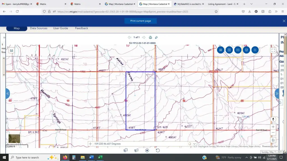This screenshot has height=161, width=287.
Task: Click the Print current page button
Action: coord(140,21)
